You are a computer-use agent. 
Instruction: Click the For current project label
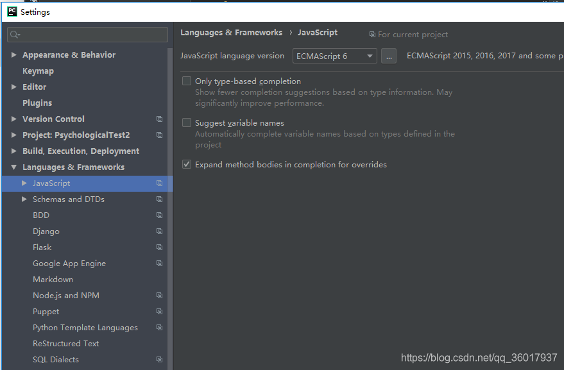[x=413, y=35]
